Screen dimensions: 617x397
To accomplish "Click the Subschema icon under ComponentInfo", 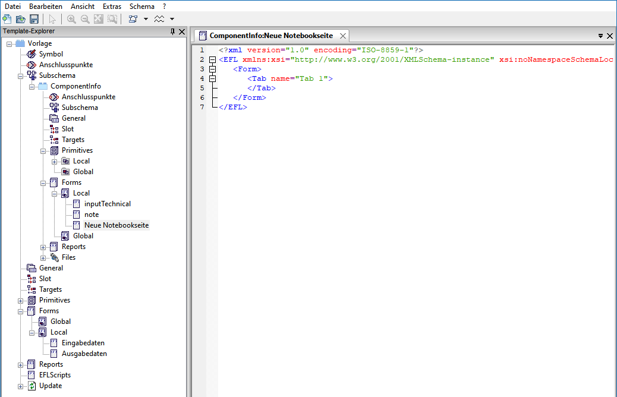I will (x=54, y=108).
